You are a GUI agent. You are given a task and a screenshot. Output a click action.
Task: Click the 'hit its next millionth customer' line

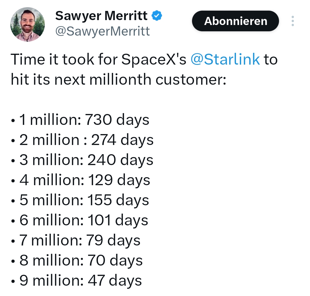(x=119, y=79)
